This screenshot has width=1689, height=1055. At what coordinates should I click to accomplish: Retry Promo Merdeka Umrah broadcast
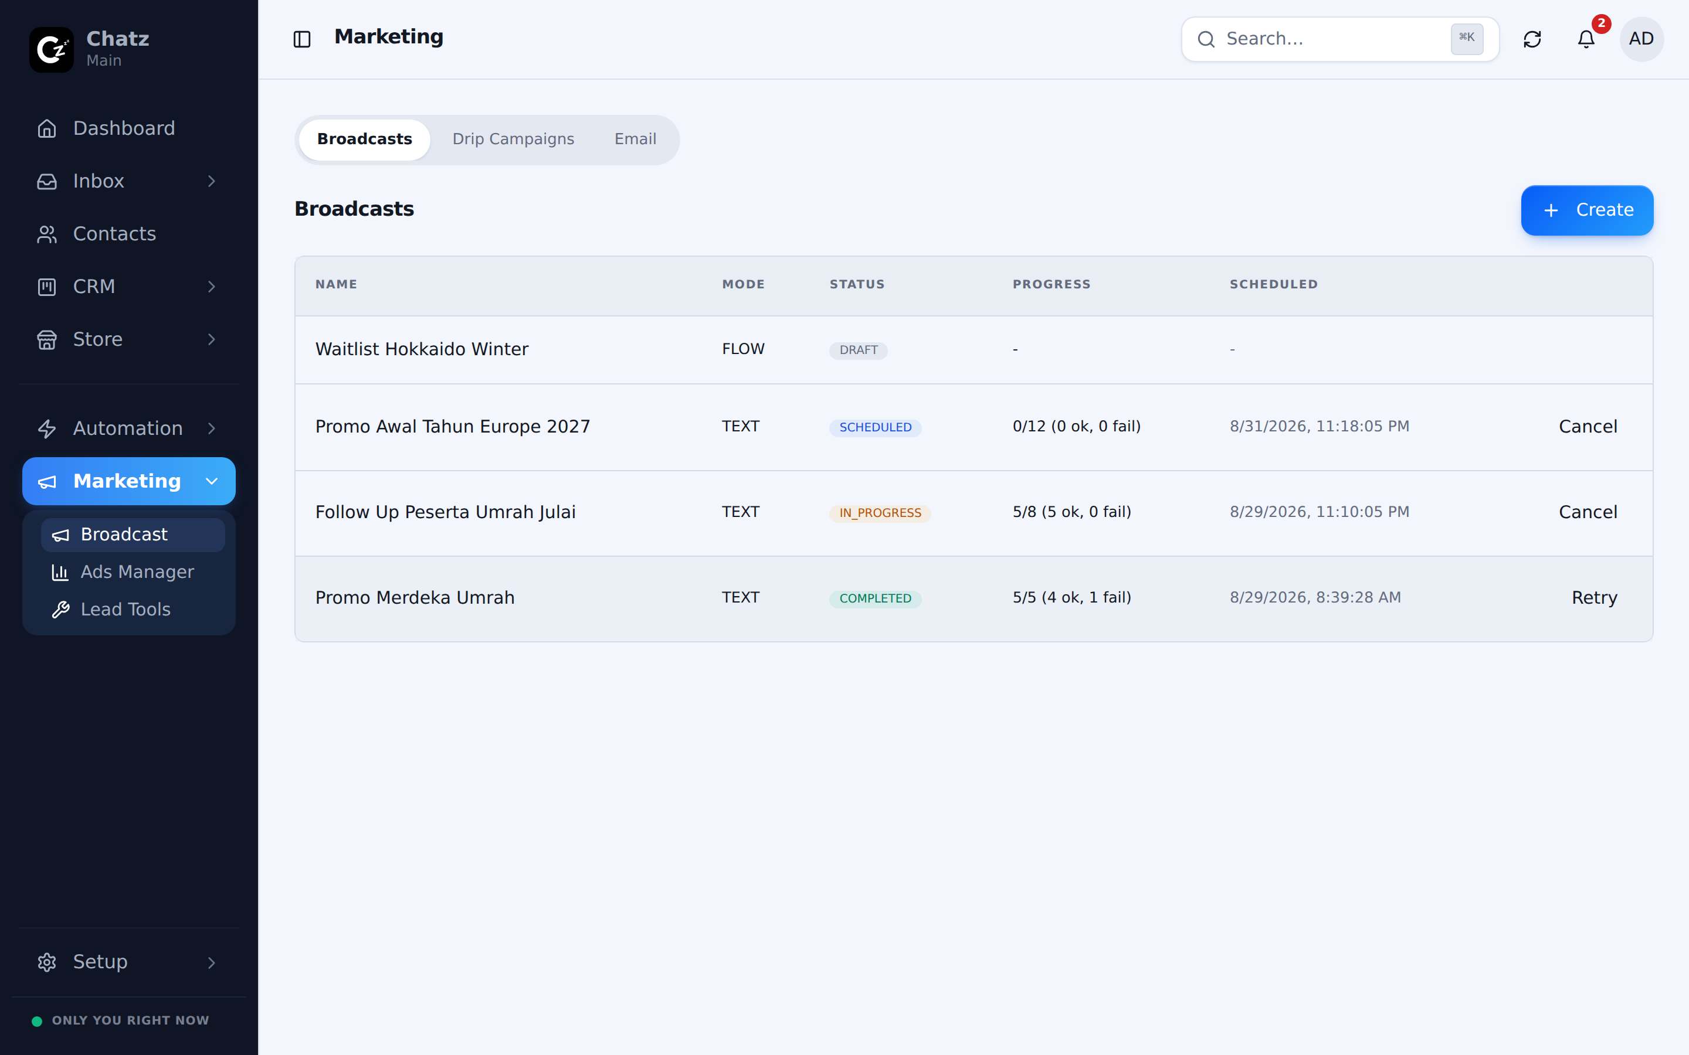[1594, 598]
